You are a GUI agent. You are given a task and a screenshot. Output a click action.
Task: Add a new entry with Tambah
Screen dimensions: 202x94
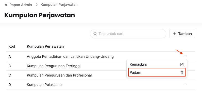click(x=182, y=34)
